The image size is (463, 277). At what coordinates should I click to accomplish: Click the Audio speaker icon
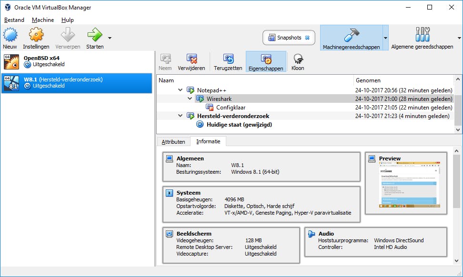pos(311,234)
